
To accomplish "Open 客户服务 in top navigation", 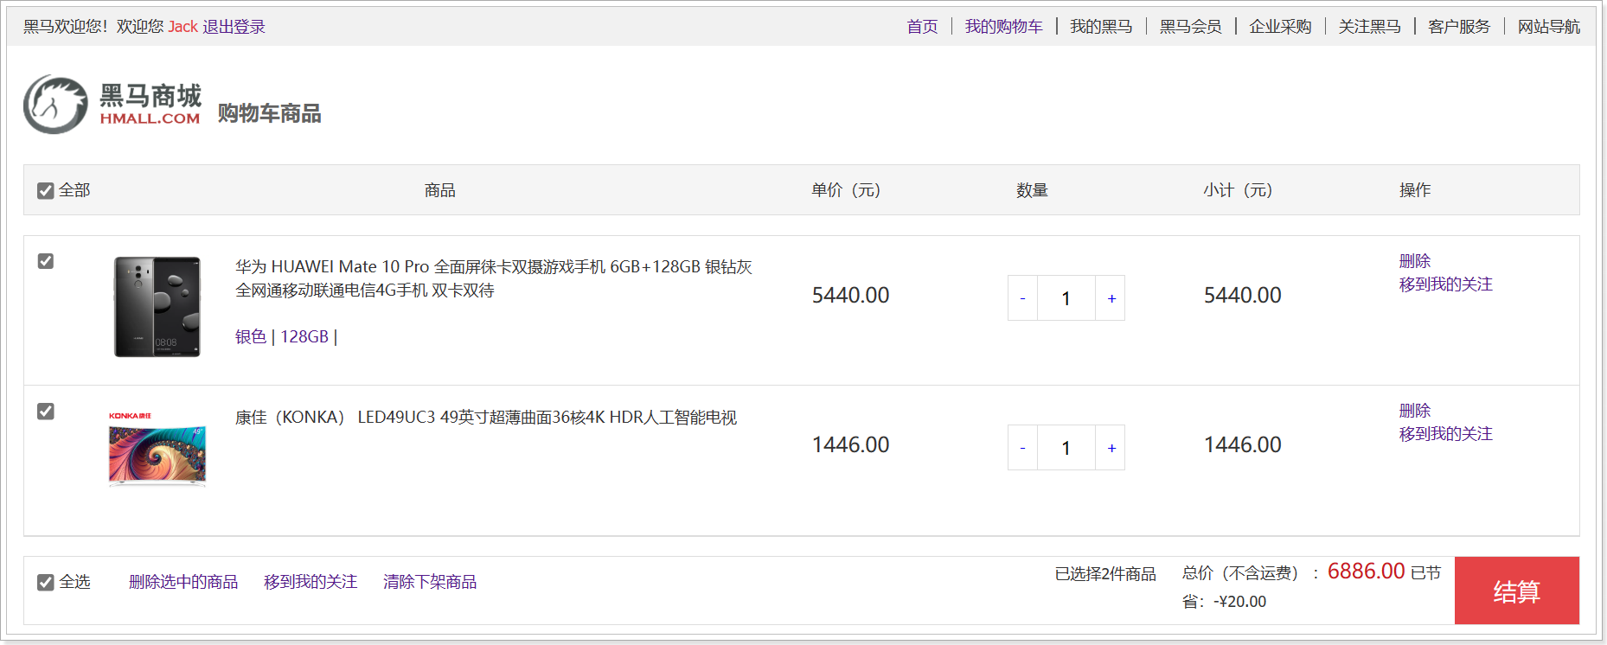I will [x=1459, y=27].
